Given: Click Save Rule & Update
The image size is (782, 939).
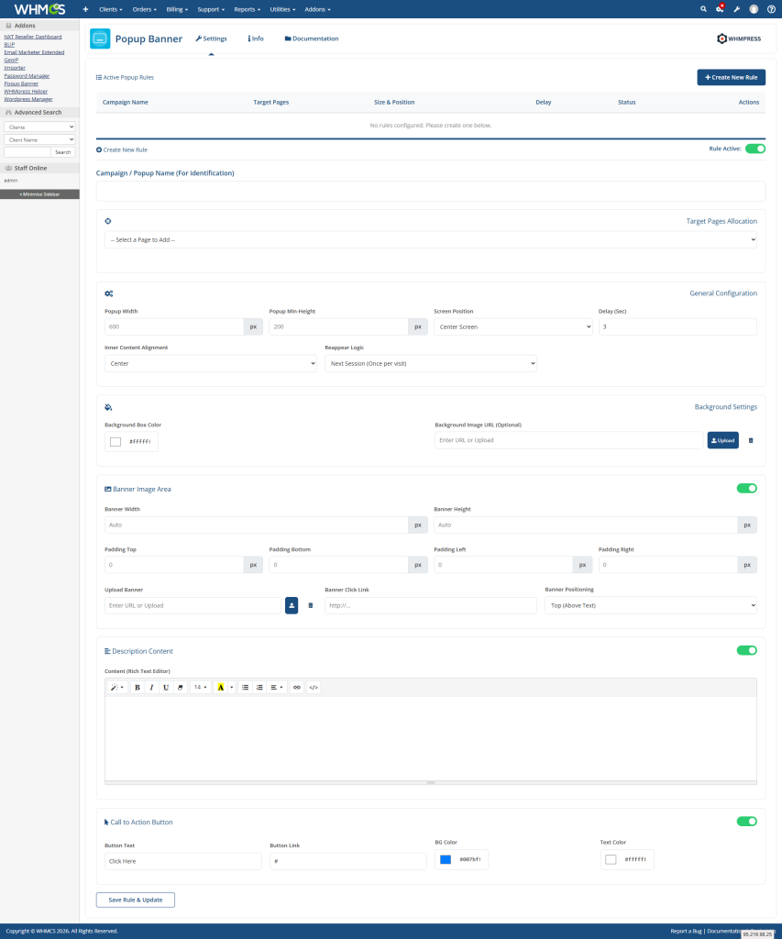Looking at the screenshot, I should tap(135, 900).
